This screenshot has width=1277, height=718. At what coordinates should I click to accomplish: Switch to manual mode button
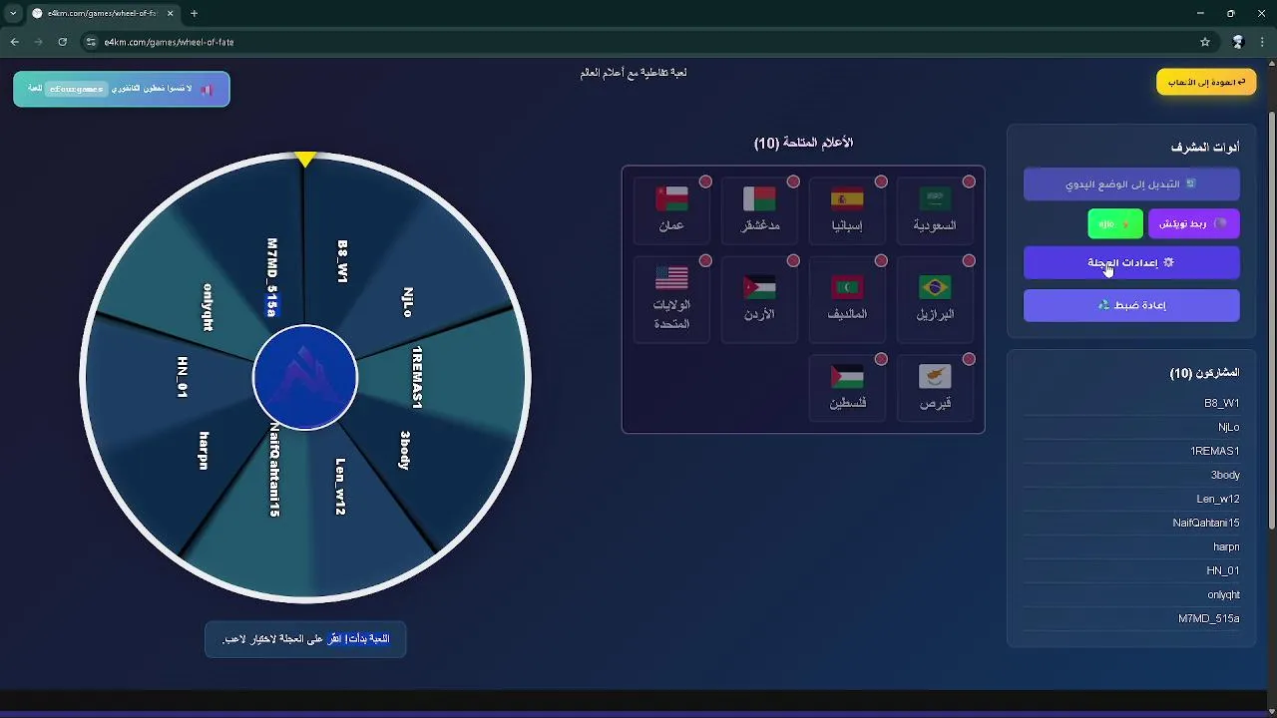click(1131, 183)
